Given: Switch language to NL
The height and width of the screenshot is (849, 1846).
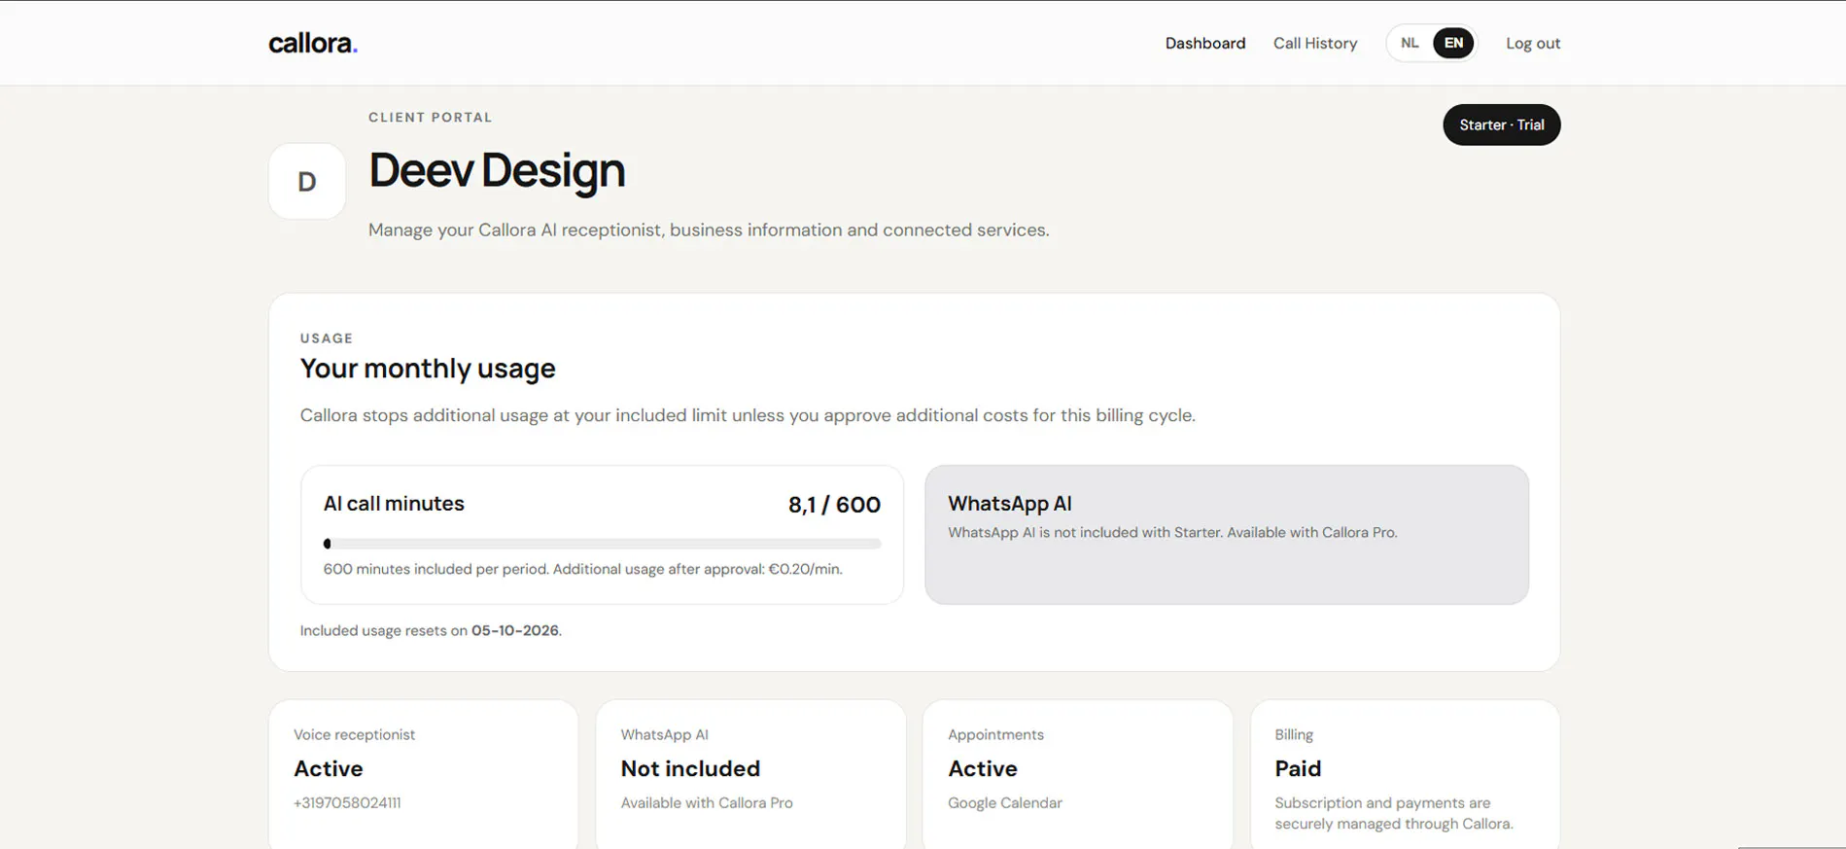Looking at the screenshot, I should (1410, 43).
